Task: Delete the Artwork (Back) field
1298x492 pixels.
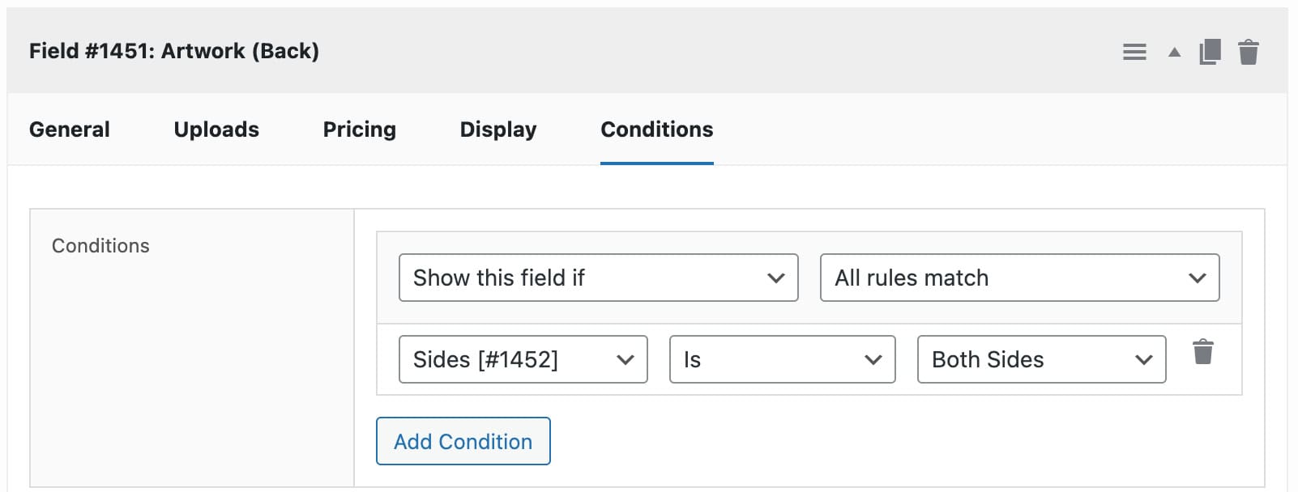Action: coord(1249,51)
